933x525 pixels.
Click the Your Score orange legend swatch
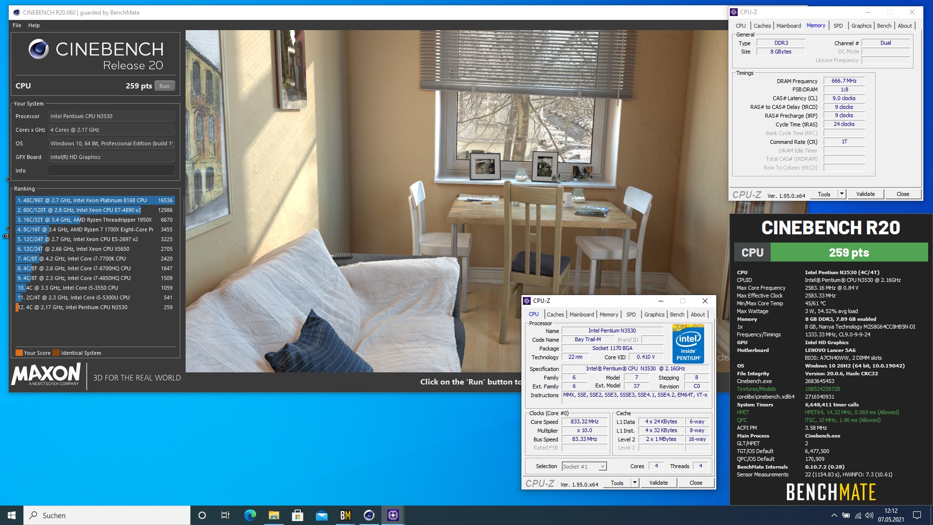[19, 353]
